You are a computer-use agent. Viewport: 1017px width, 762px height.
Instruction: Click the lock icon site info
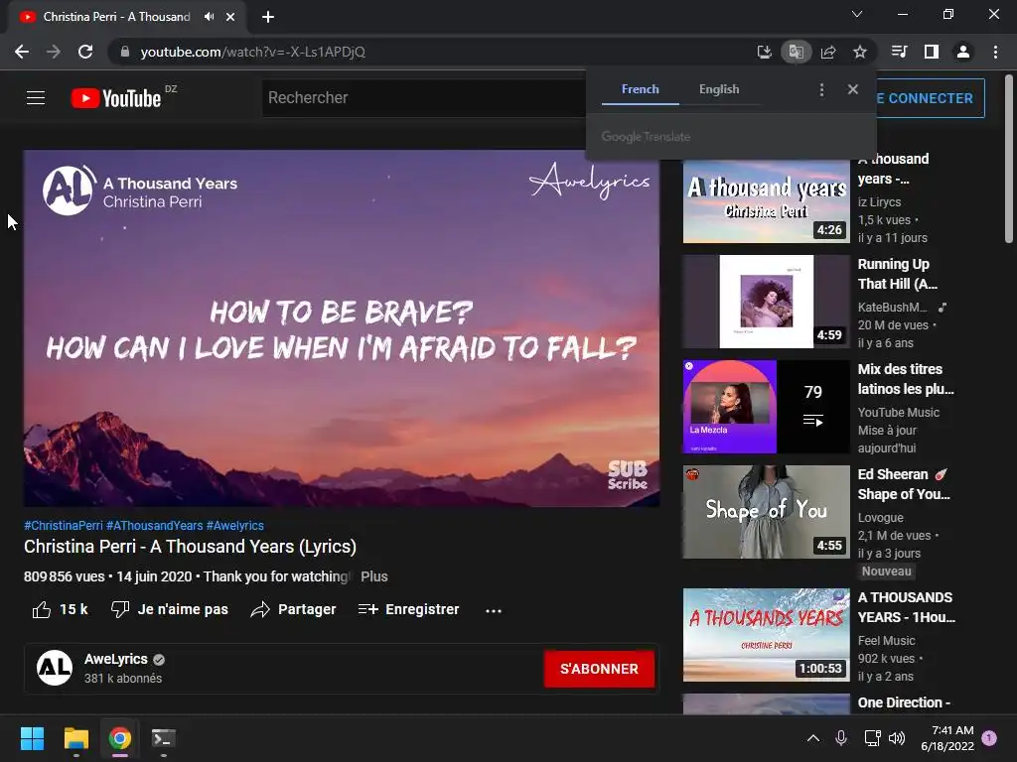coord(125,52)
